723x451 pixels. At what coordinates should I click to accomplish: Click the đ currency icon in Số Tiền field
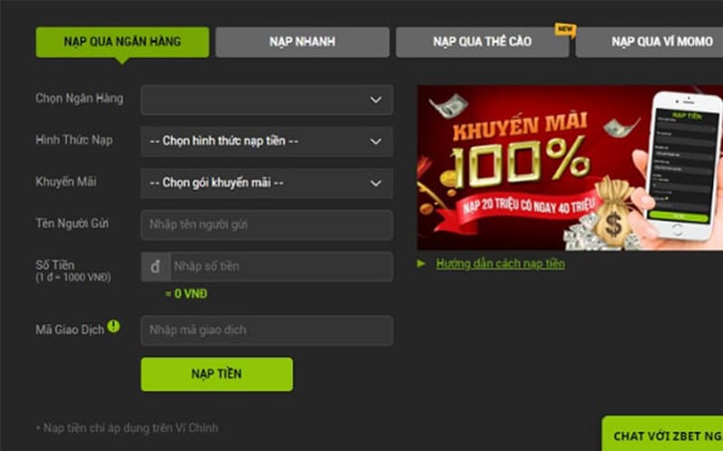(155, 266)
